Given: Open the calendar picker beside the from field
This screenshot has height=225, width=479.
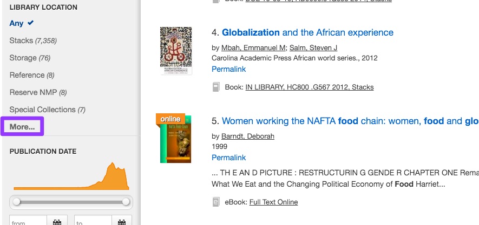Looking at the screenshot, I should (x=57, y=221).
